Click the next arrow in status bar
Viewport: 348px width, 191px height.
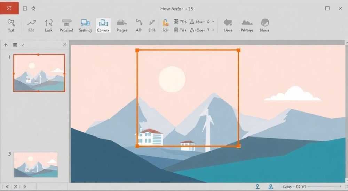coord(25,186)
